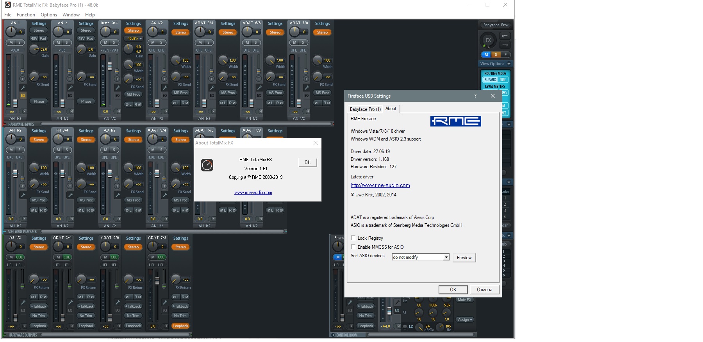Viewport: 703px width, 342px height.
Task: Click the Hardware Outputs horizontal scrollbar
Action: (115, 335)
